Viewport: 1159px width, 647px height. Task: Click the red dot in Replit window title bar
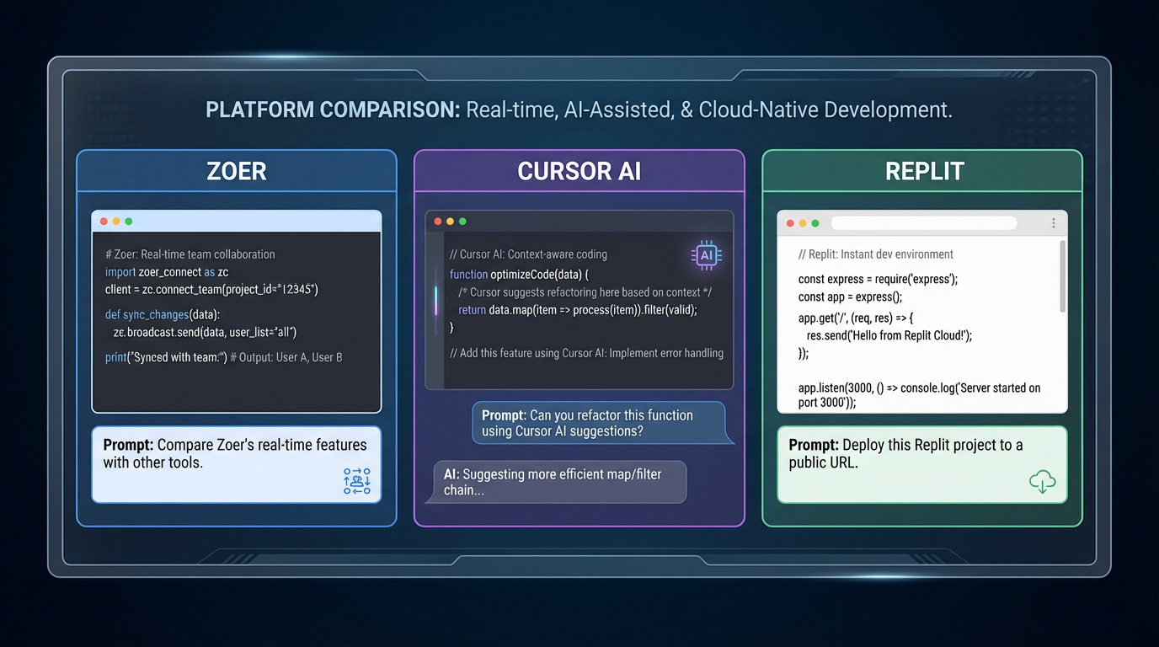pyautogui.click(x=789, y=222)
